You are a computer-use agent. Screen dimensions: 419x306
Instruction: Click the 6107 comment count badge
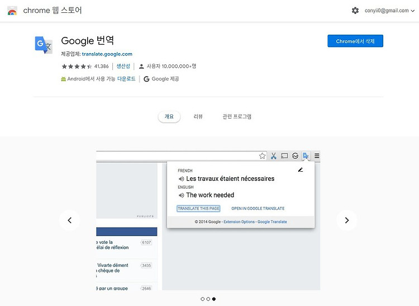point(146,242)
